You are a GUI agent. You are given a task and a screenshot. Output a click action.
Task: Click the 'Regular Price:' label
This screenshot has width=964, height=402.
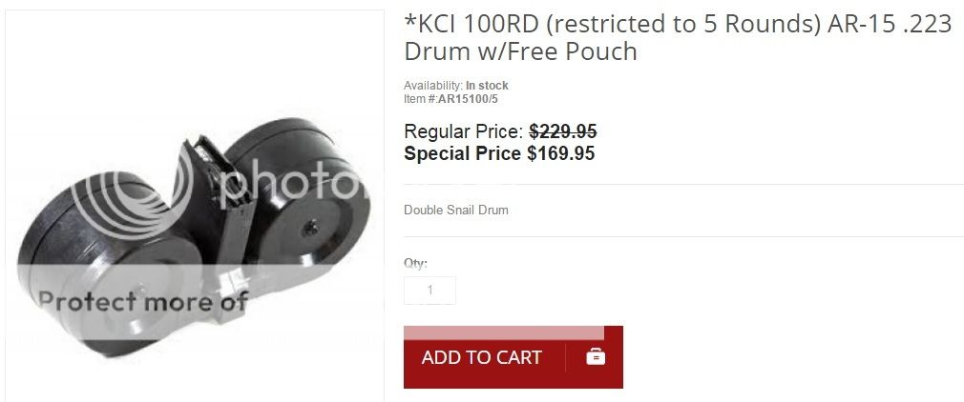(x=464, y=131)
